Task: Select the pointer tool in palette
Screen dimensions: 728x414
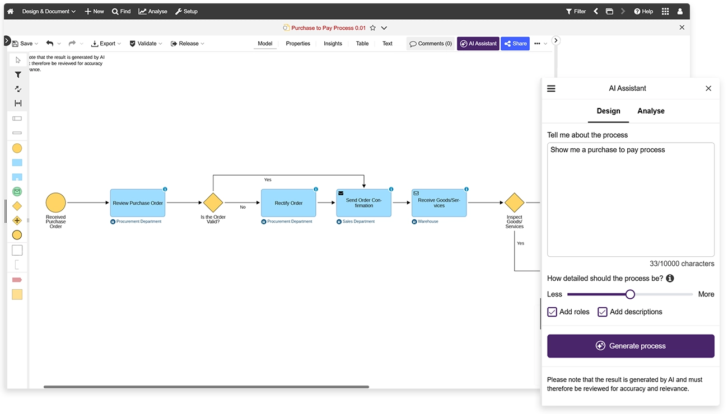Action: [x=18, y=60]
